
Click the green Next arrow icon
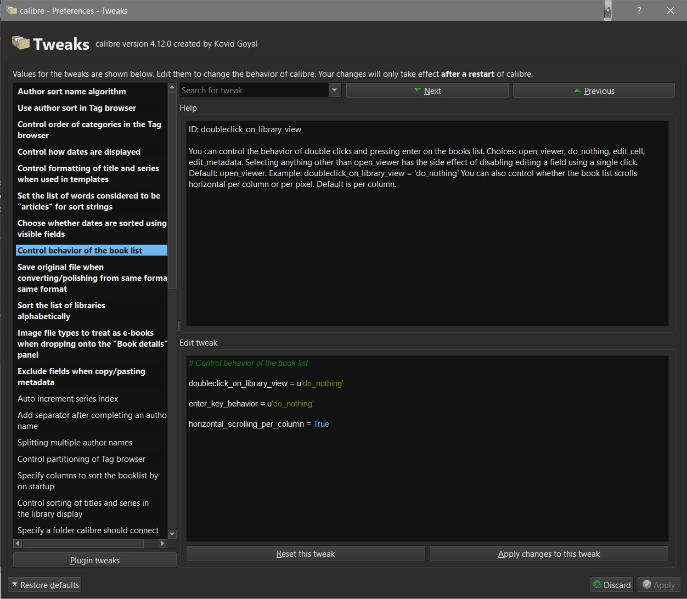418,91
